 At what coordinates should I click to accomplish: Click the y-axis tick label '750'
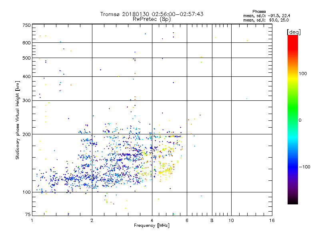tap(26, 25)
